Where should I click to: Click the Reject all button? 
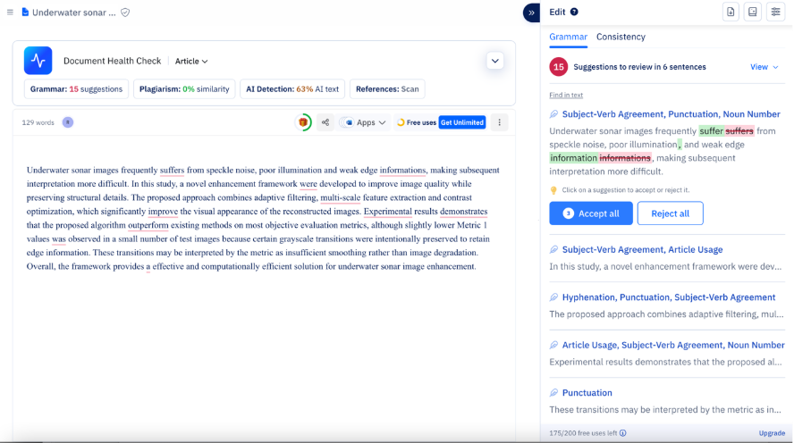pyautogui.click(x=670, y=213)
